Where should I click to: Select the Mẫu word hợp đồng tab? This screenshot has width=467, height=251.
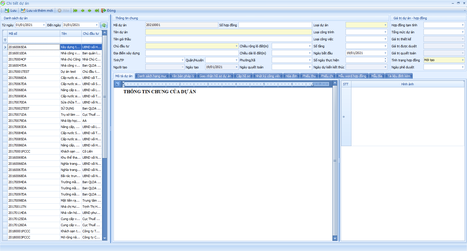coord(352,76)
